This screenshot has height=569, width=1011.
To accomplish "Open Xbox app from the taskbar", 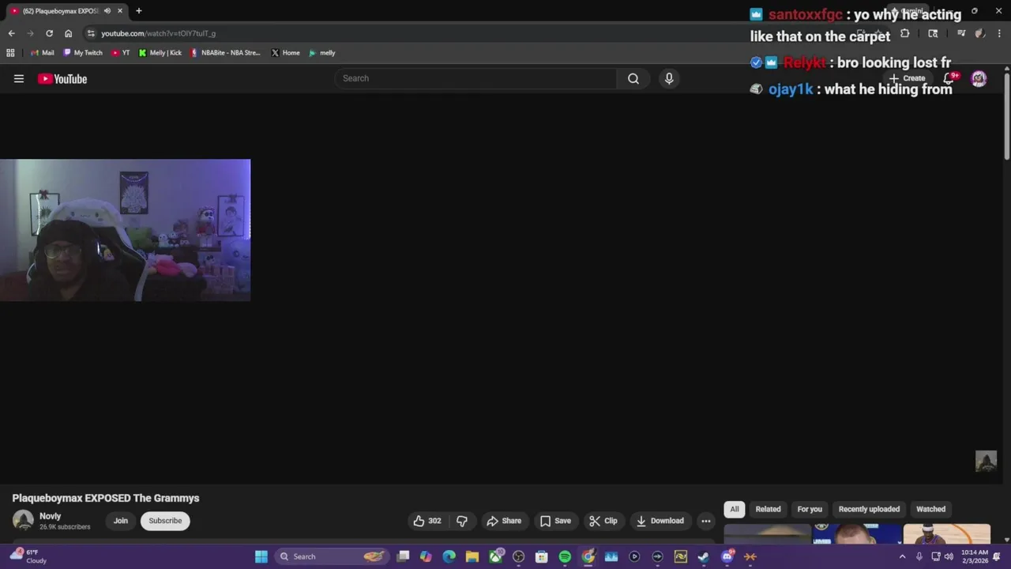I will click(x=495, y=556).
